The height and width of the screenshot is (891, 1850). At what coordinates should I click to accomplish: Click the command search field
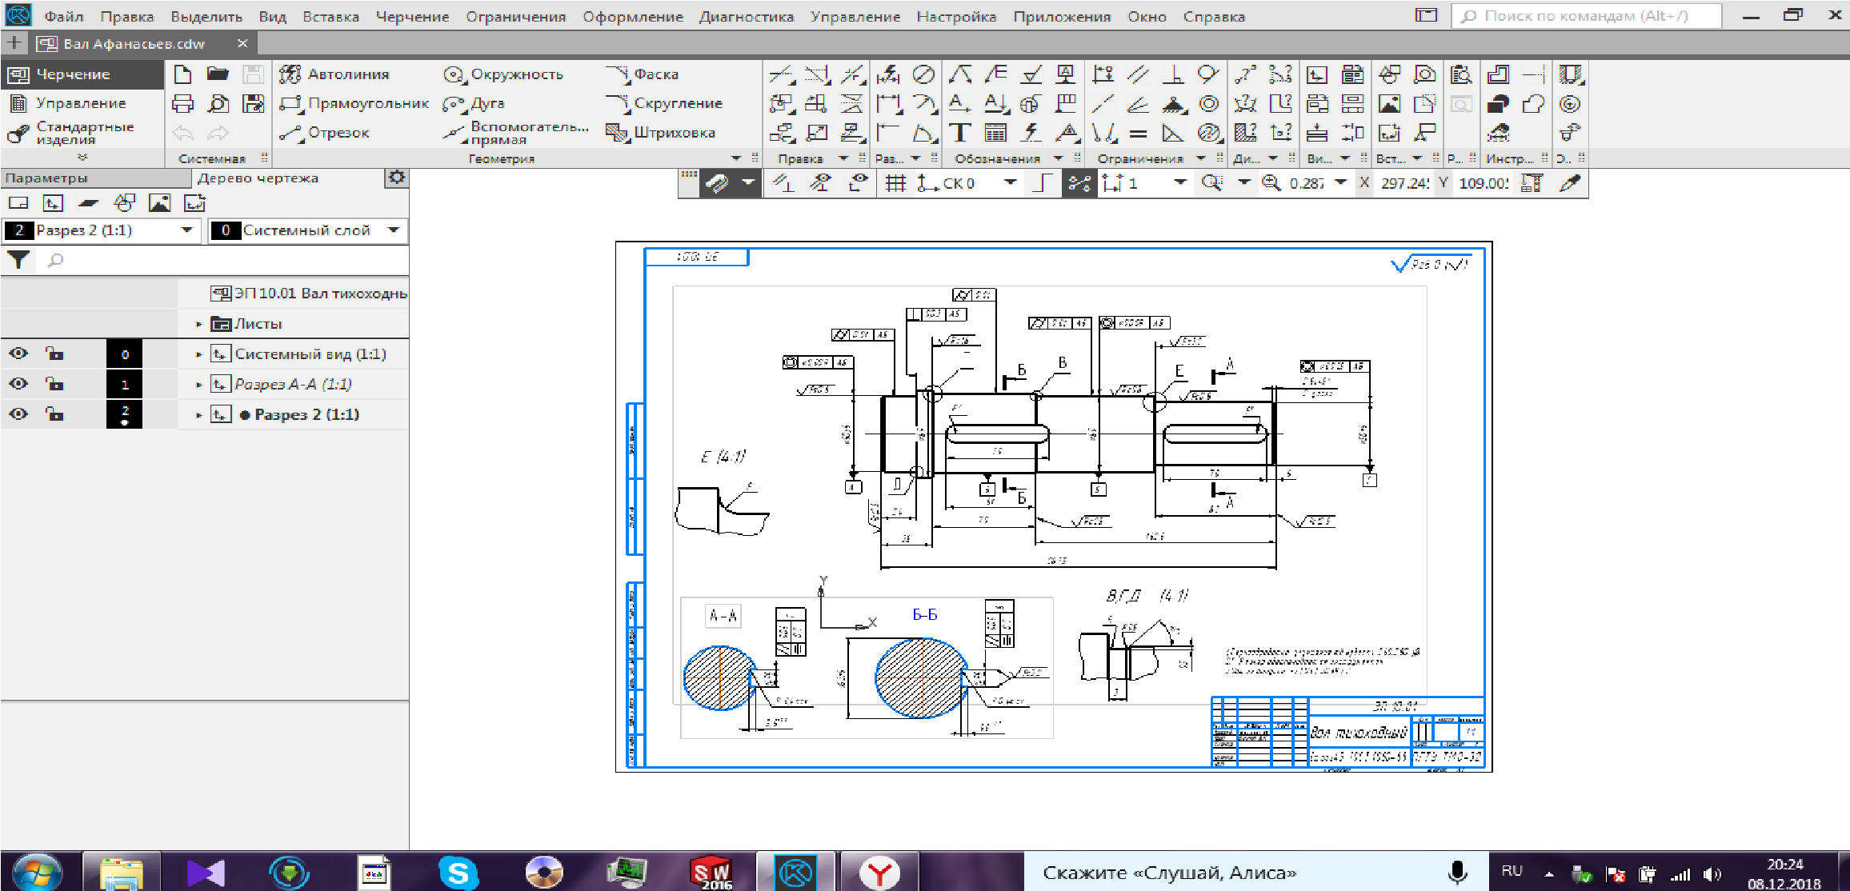click(x=1585, y=16)
